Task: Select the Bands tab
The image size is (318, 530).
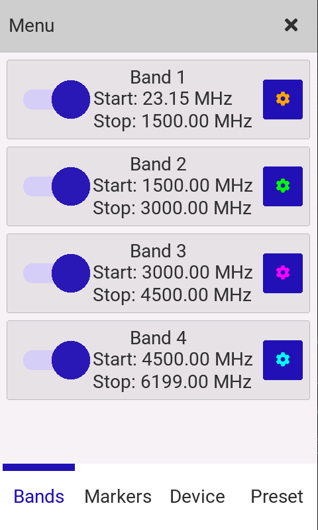Action: point(39,496)
